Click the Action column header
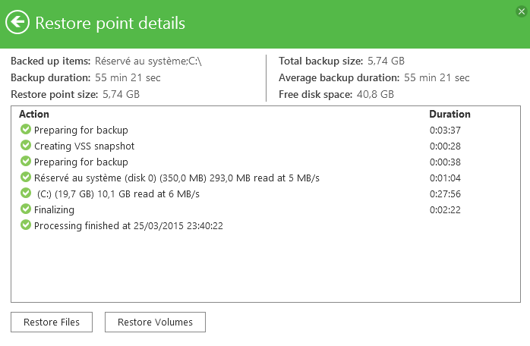 pyautogui.click(x=34, y=114)
